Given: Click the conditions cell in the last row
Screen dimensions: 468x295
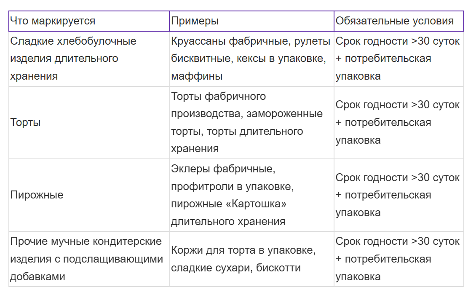Looking at the screenshot, I should pos(399,259).
